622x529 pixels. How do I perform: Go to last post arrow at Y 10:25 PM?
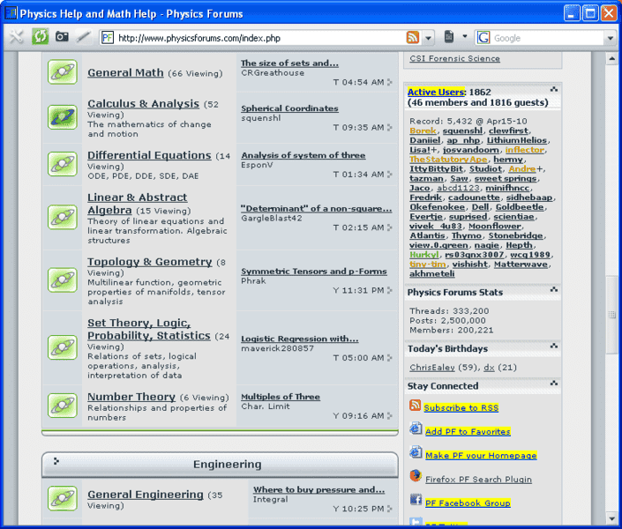(x=390, y=509)
